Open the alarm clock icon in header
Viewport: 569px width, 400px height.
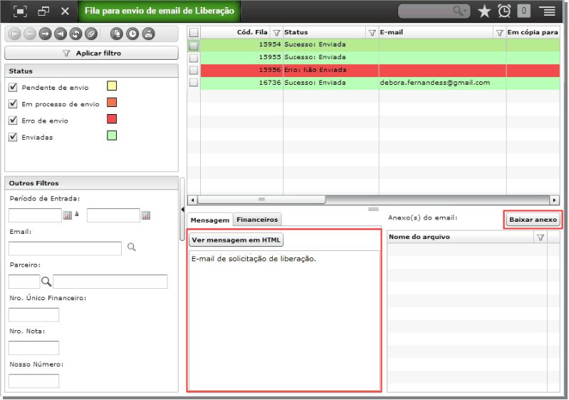504,11
